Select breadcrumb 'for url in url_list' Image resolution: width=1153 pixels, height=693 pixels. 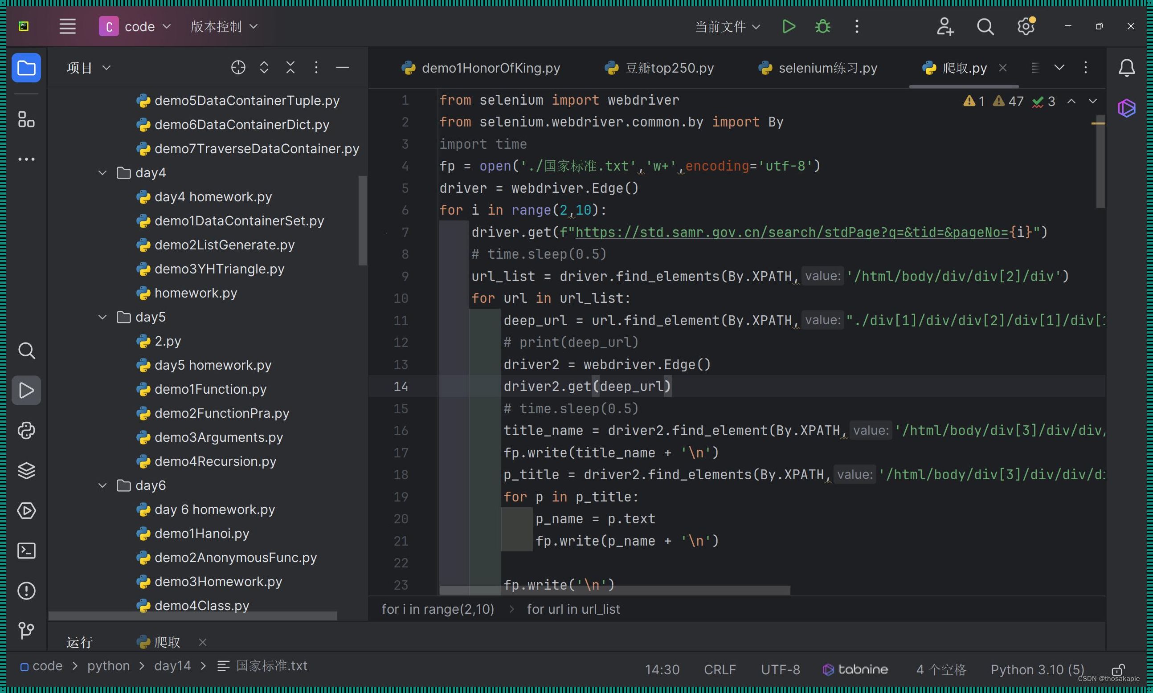coord(573,609)
